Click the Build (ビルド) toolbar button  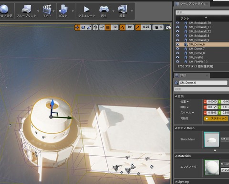[x=63, y=11]
